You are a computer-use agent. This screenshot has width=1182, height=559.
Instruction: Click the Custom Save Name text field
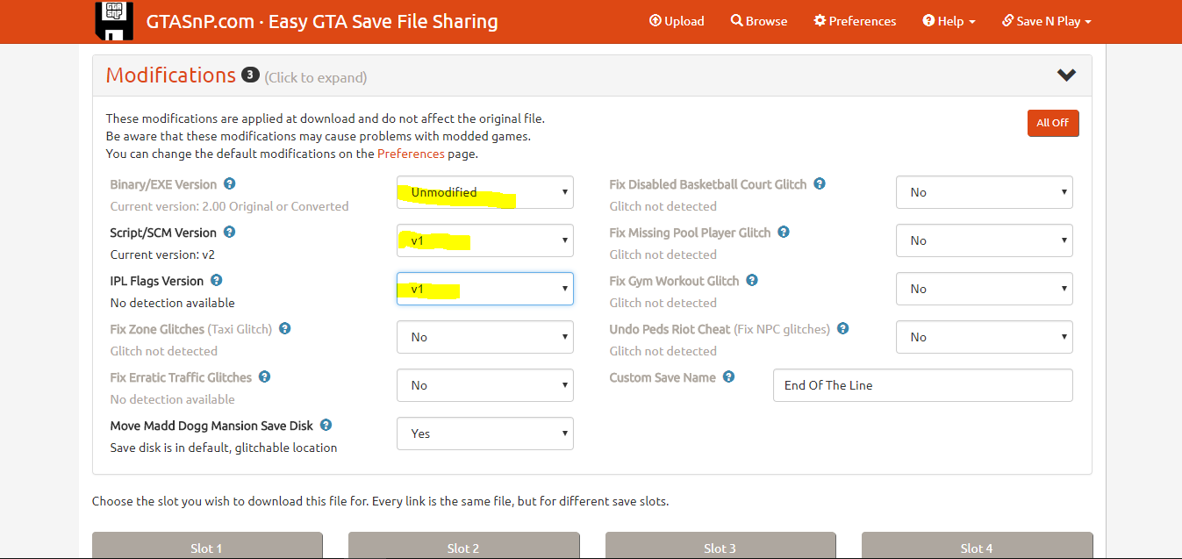point(922,385)
